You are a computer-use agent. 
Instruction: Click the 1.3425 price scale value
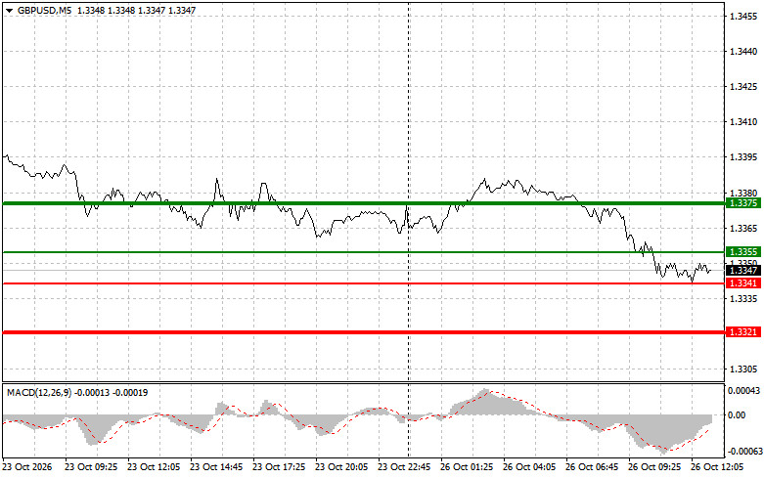(743, 87)
